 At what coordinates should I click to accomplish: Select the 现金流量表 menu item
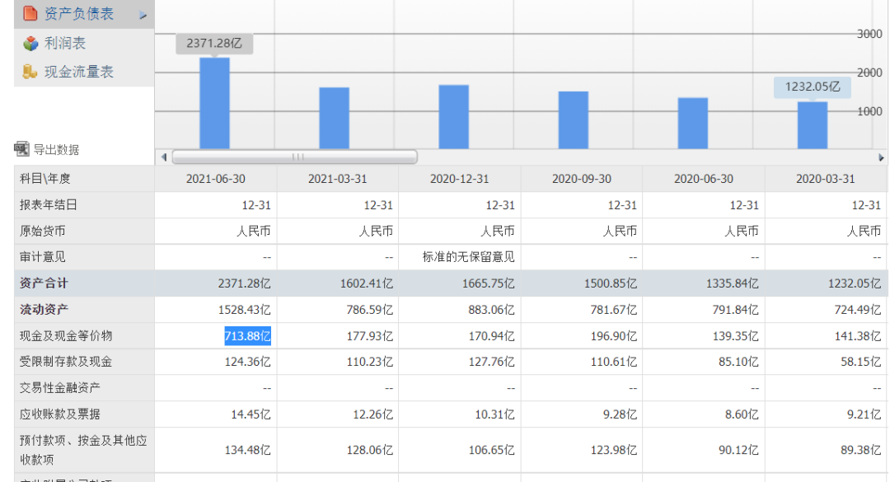pyautogui.click(x=79, y=72)
